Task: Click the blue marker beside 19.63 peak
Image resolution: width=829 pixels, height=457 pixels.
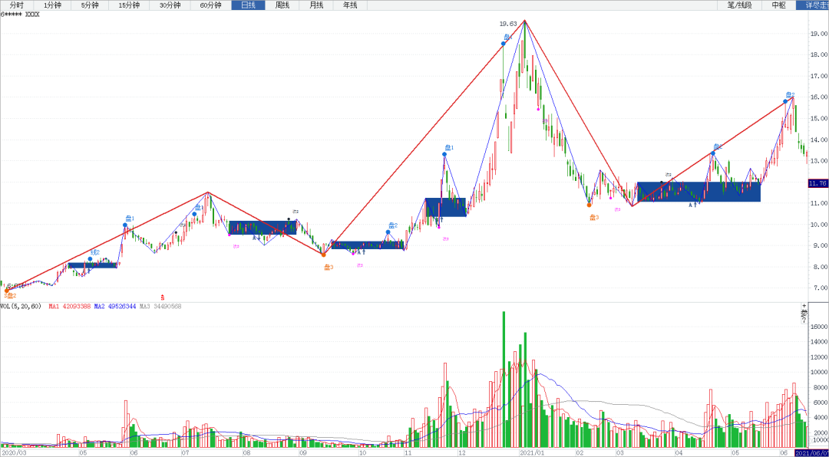Action: coord(504,44)
